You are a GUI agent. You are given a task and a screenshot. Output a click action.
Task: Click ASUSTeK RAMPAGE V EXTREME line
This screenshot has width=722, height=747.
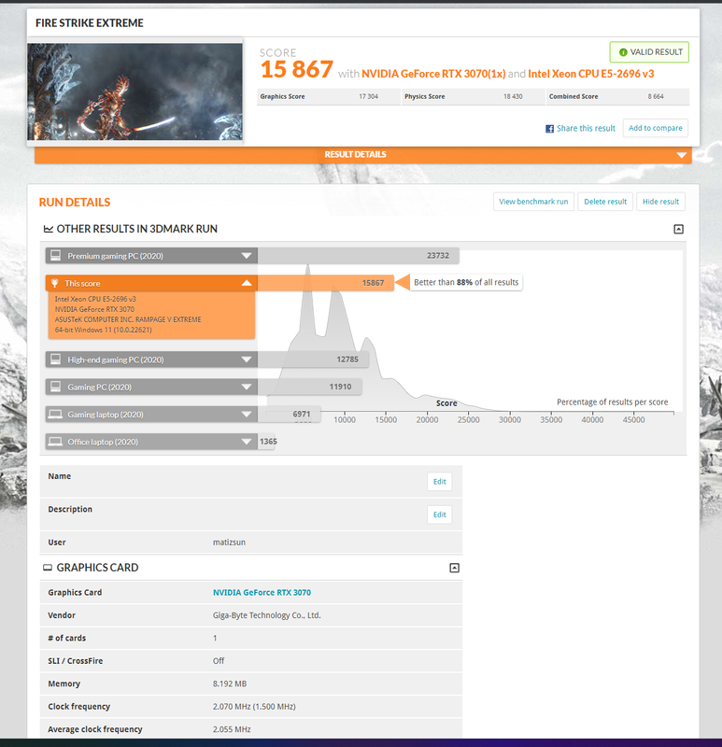(128, 319)
